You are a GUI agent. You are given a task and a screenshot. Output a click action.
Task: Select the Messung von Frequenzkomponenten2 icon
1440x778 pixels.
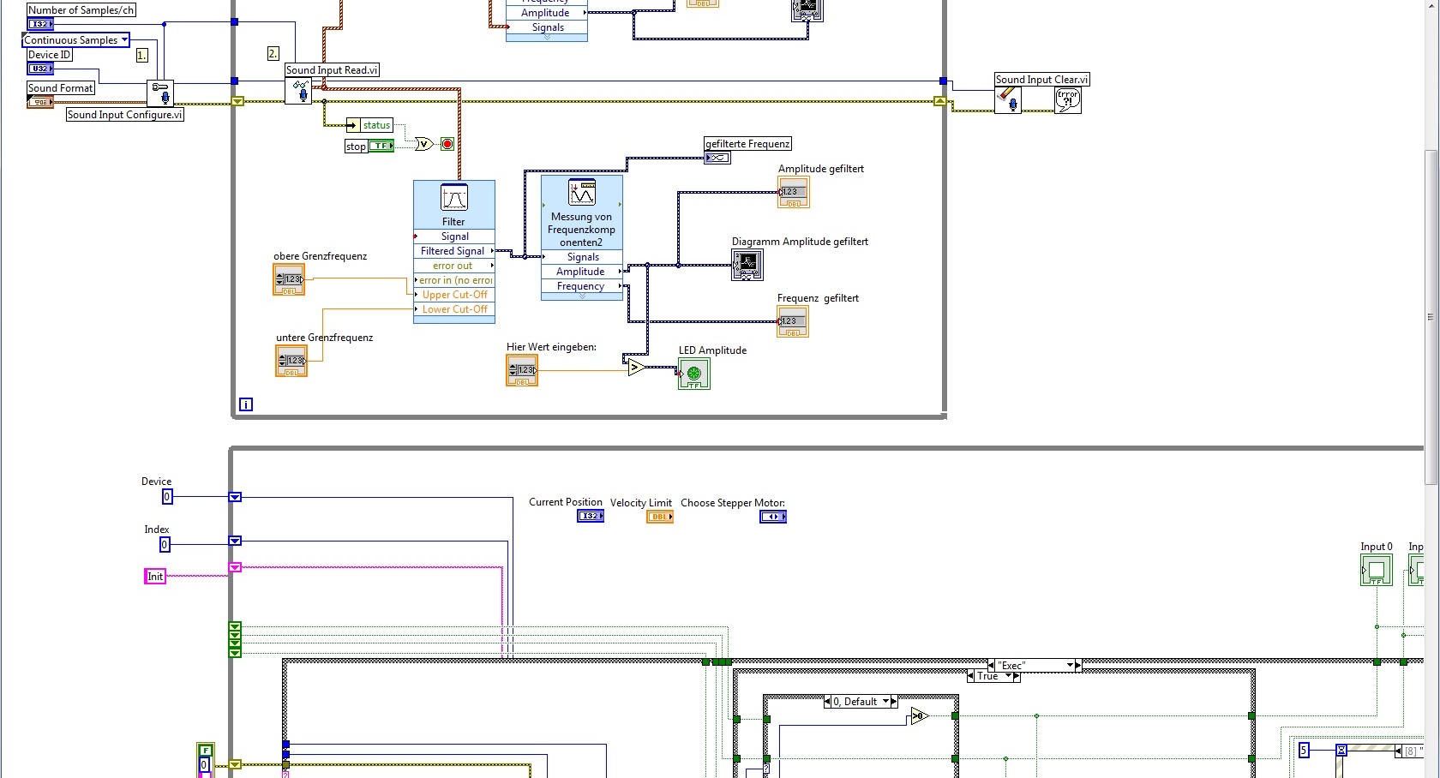tap(582, 193)
